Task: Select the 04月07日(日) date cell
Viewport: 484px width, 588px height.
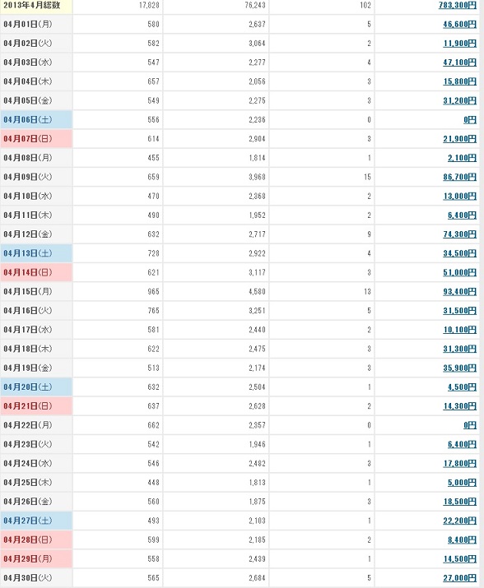Action: point(36,139)
